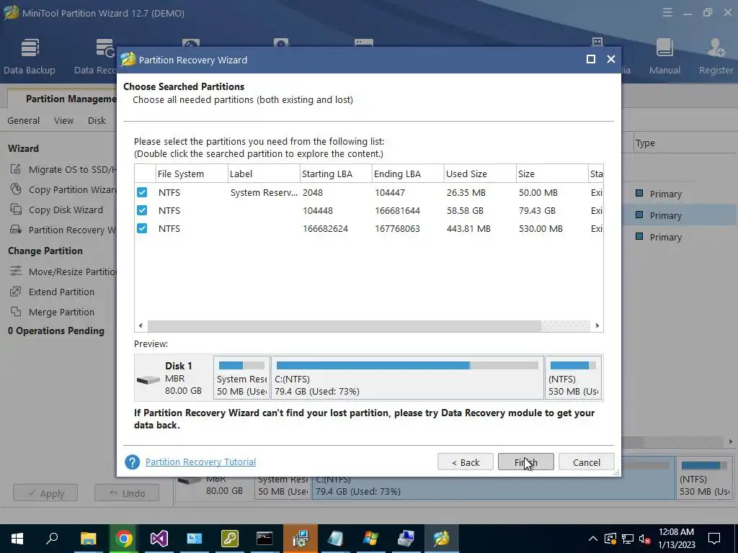Open Data Backup in the main toolbar
Screen dimensions: 738x553
point(29,56)
